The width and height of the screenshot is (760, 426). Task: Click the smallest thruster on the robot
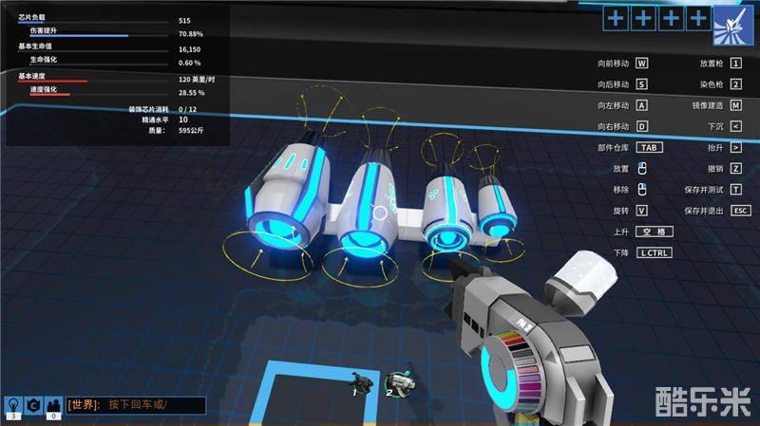[x=497, y=207]
